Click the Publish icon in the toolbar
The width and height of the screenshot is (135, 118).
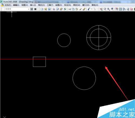(61, 9)
